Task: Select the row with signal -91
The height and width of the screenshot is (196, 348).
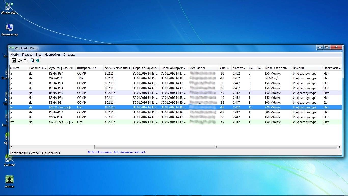Action: click(x=176, y=73)
